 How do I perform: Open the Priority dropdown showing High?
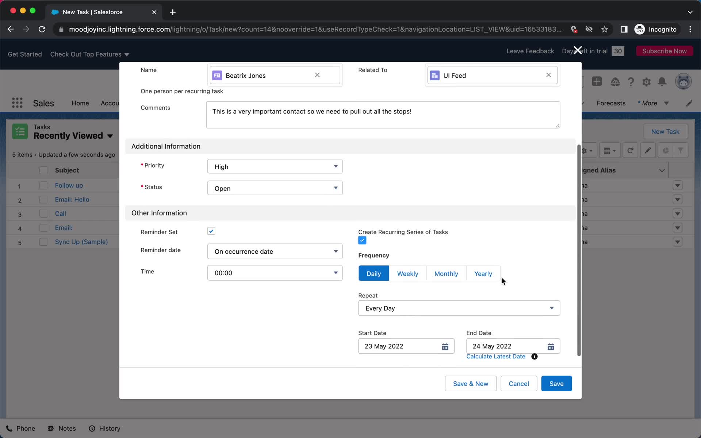pos(275,166)
